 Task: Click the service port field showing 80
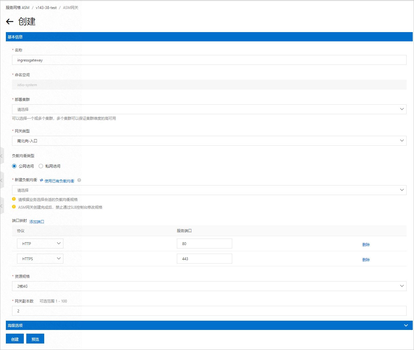(x=204, y=244)
